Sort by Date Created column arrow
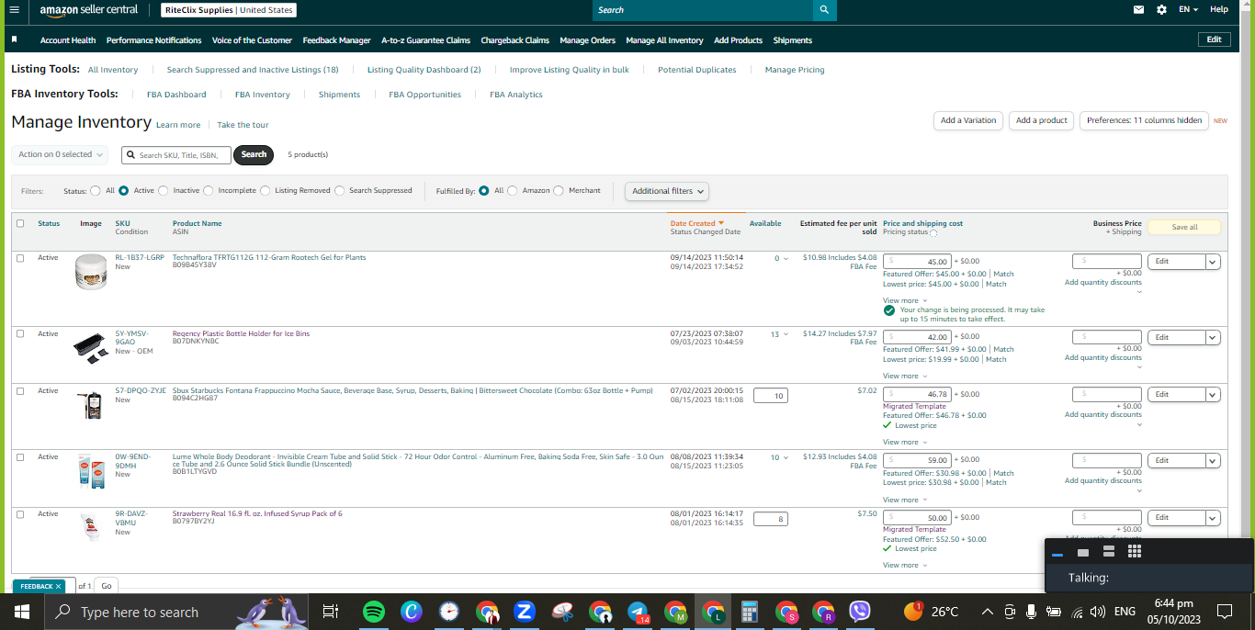 click(x=721, y=223)
